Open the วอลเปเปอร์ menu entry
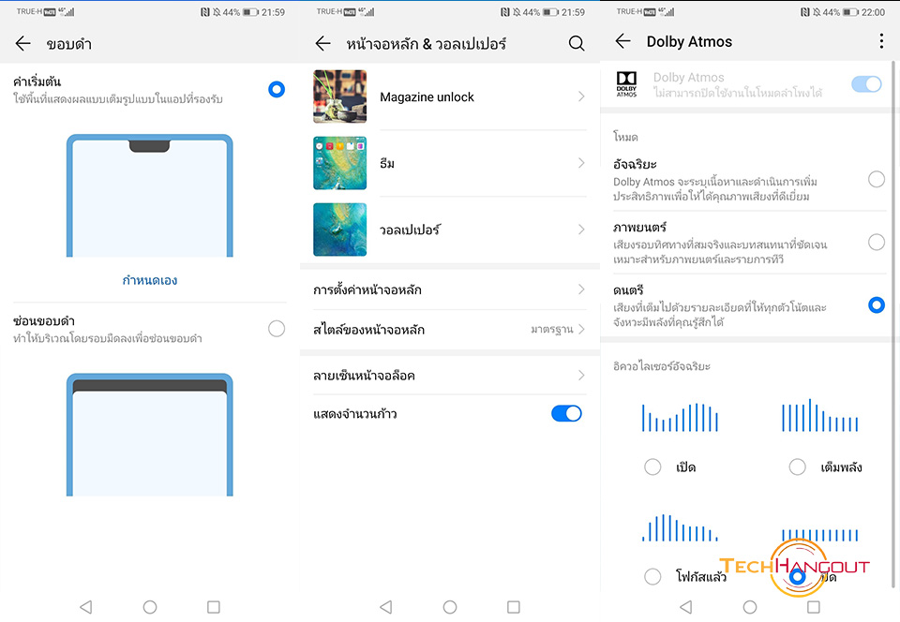Screen dimensions: 900x622 point(450,230)
